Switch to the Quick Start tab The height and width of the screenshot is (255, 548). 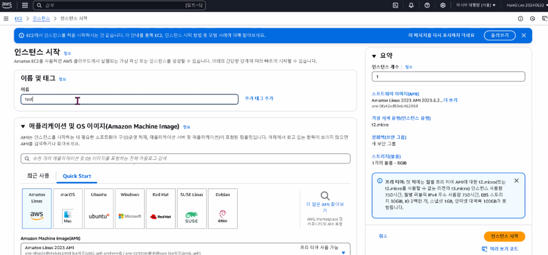tap(77, 176)
